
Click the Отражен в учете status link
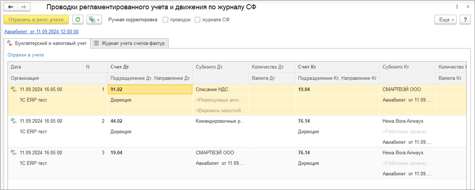pyautogui.click(x=26, y=55)
